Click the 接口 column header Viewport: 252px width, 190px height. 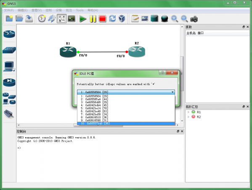tap(201, 33)
